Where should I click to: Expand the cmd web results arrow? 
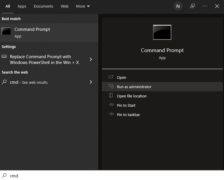91,82
